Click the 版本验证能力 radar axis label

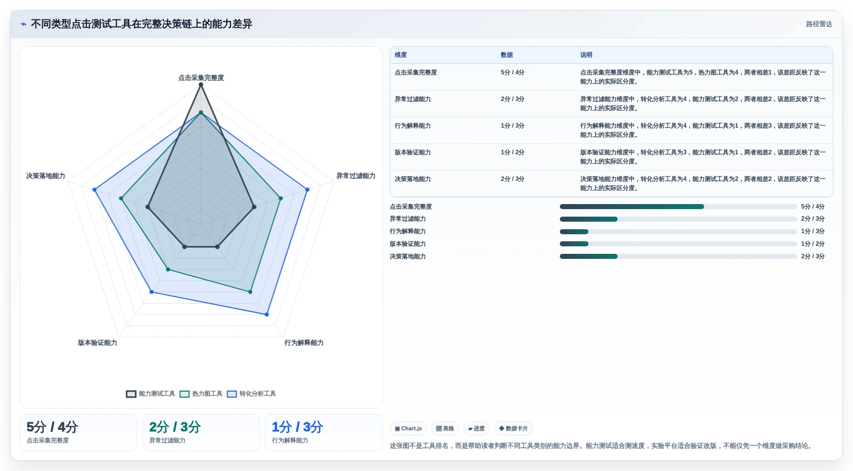click(98, 343)
